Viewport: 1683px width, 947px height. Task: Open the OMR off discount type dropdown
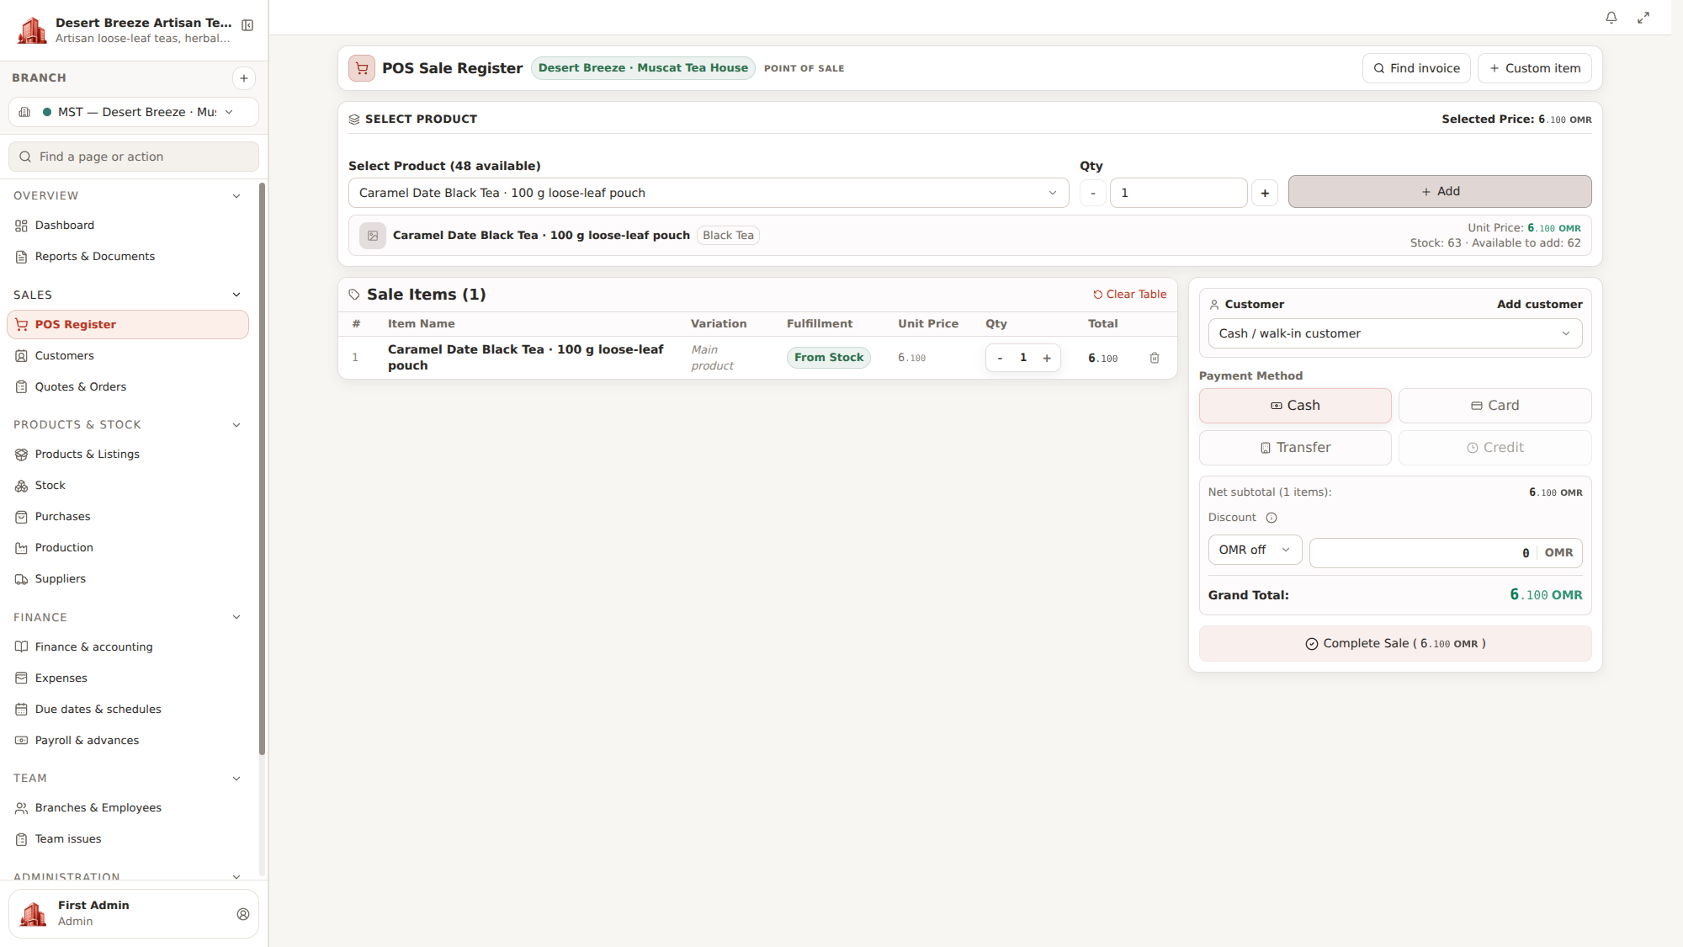(x=1255, y=550)
